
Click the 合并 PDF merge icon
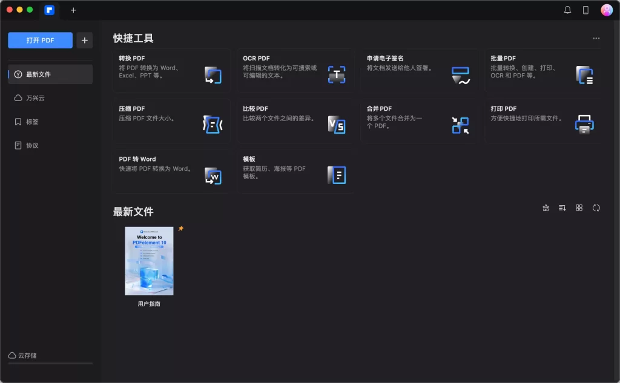click(x=460, y=123)
